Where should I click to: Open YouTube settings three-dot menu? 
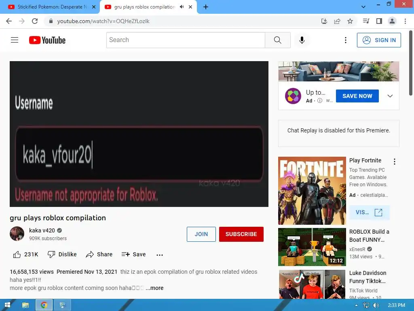[345, 40]
